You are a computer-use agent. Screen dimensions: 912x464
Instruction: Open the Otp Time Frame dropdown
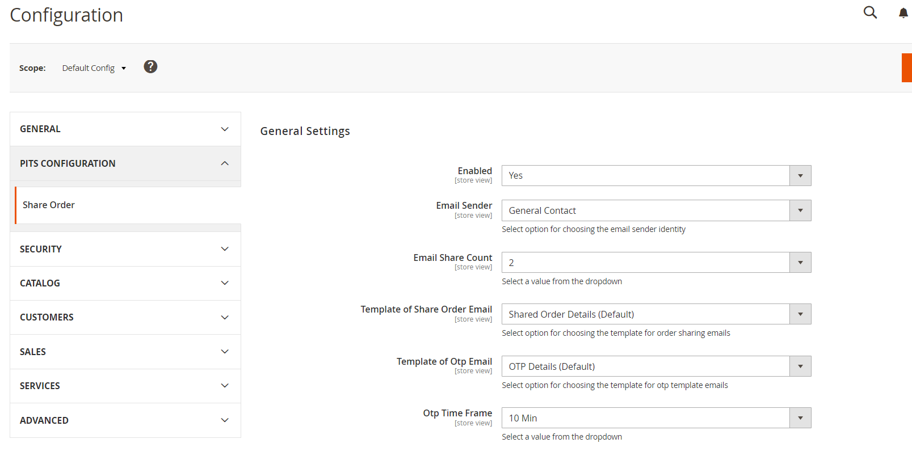(x=656, y=418)
